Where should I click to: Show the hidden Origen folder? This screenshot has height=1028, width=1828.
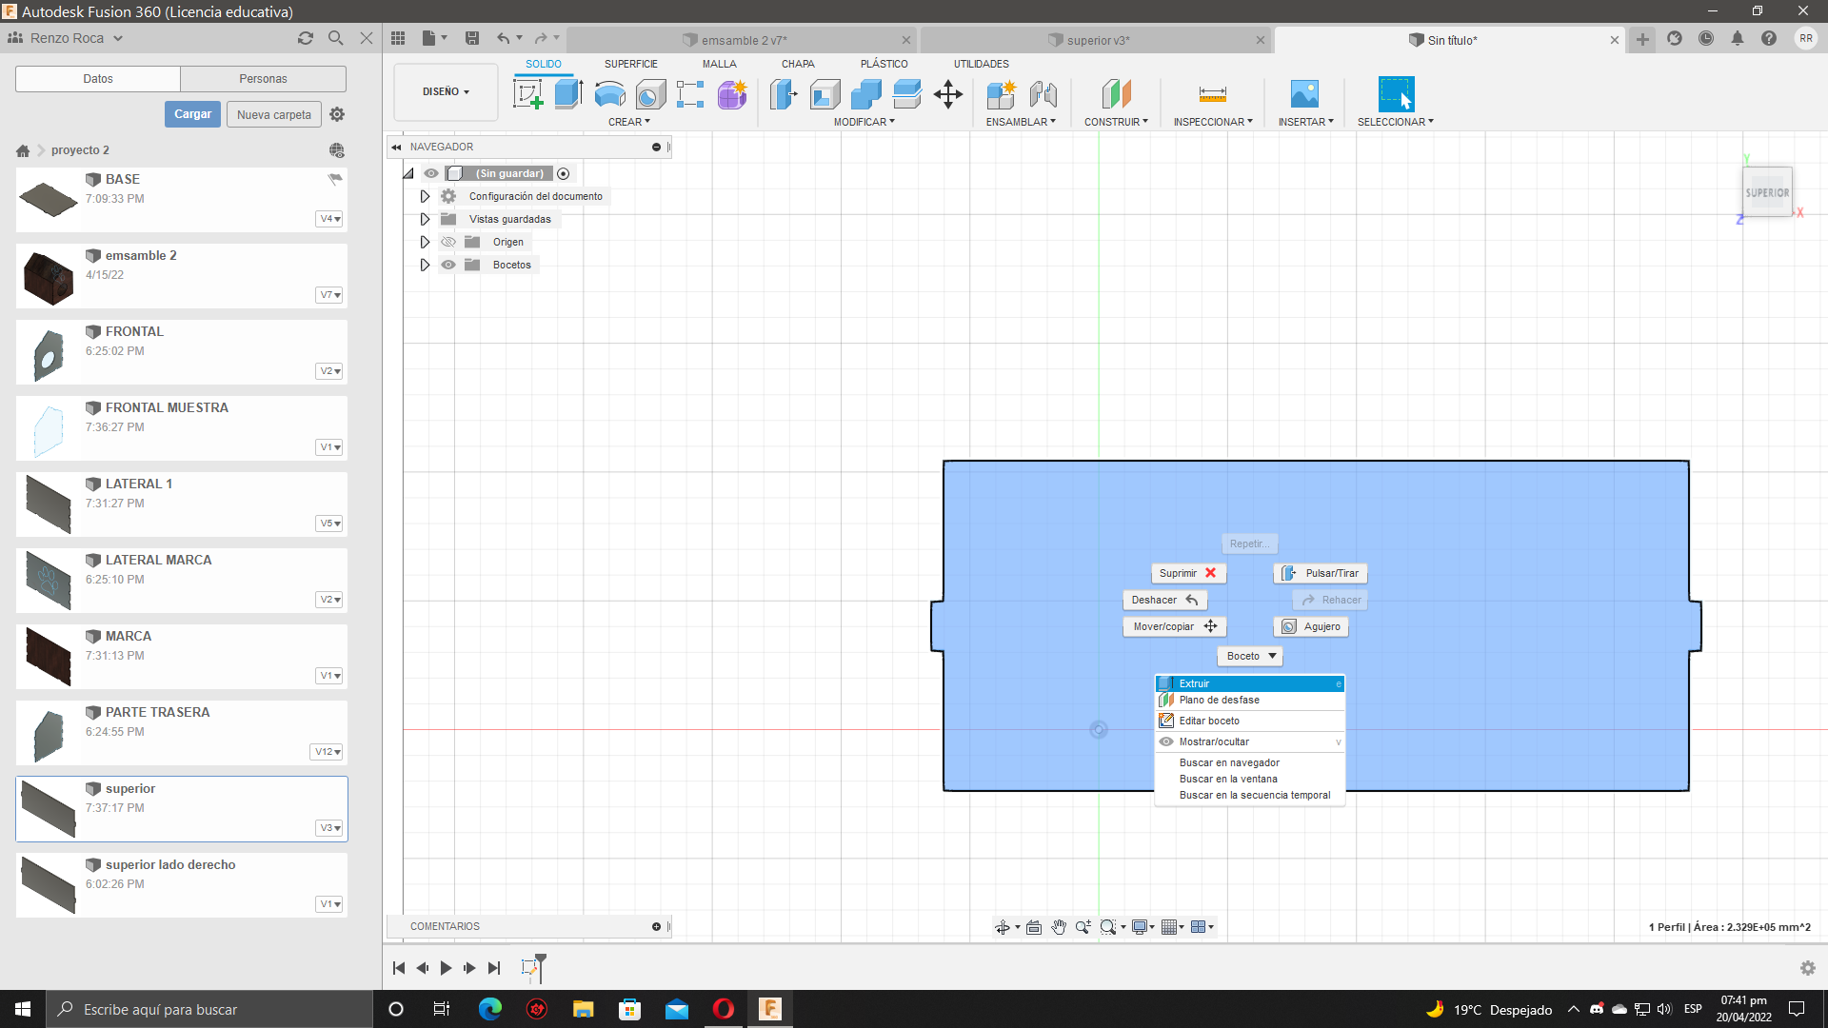448,242
